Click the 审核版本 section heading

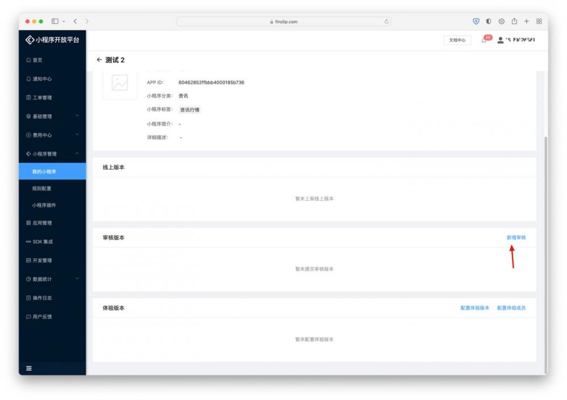(113, 238)
